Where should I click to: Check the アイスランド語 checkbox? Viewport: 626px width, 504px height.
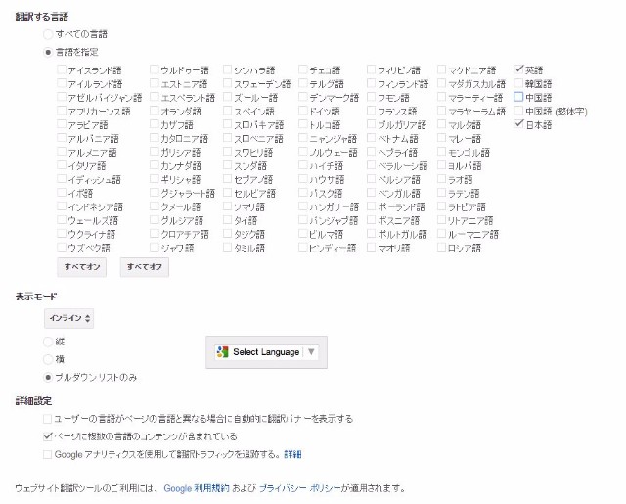pyautogui.click(x=62, y=70)
